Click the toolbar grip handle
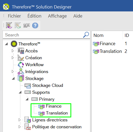The height and width of the screenshot is (132, 133). (x=4, y=25)
